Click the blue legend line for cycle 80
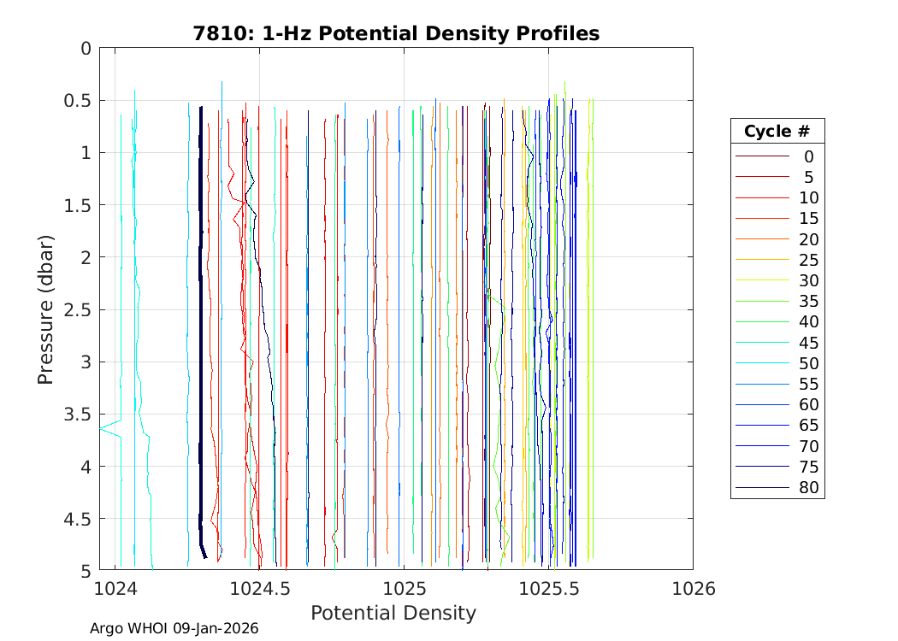 [762, 488]
